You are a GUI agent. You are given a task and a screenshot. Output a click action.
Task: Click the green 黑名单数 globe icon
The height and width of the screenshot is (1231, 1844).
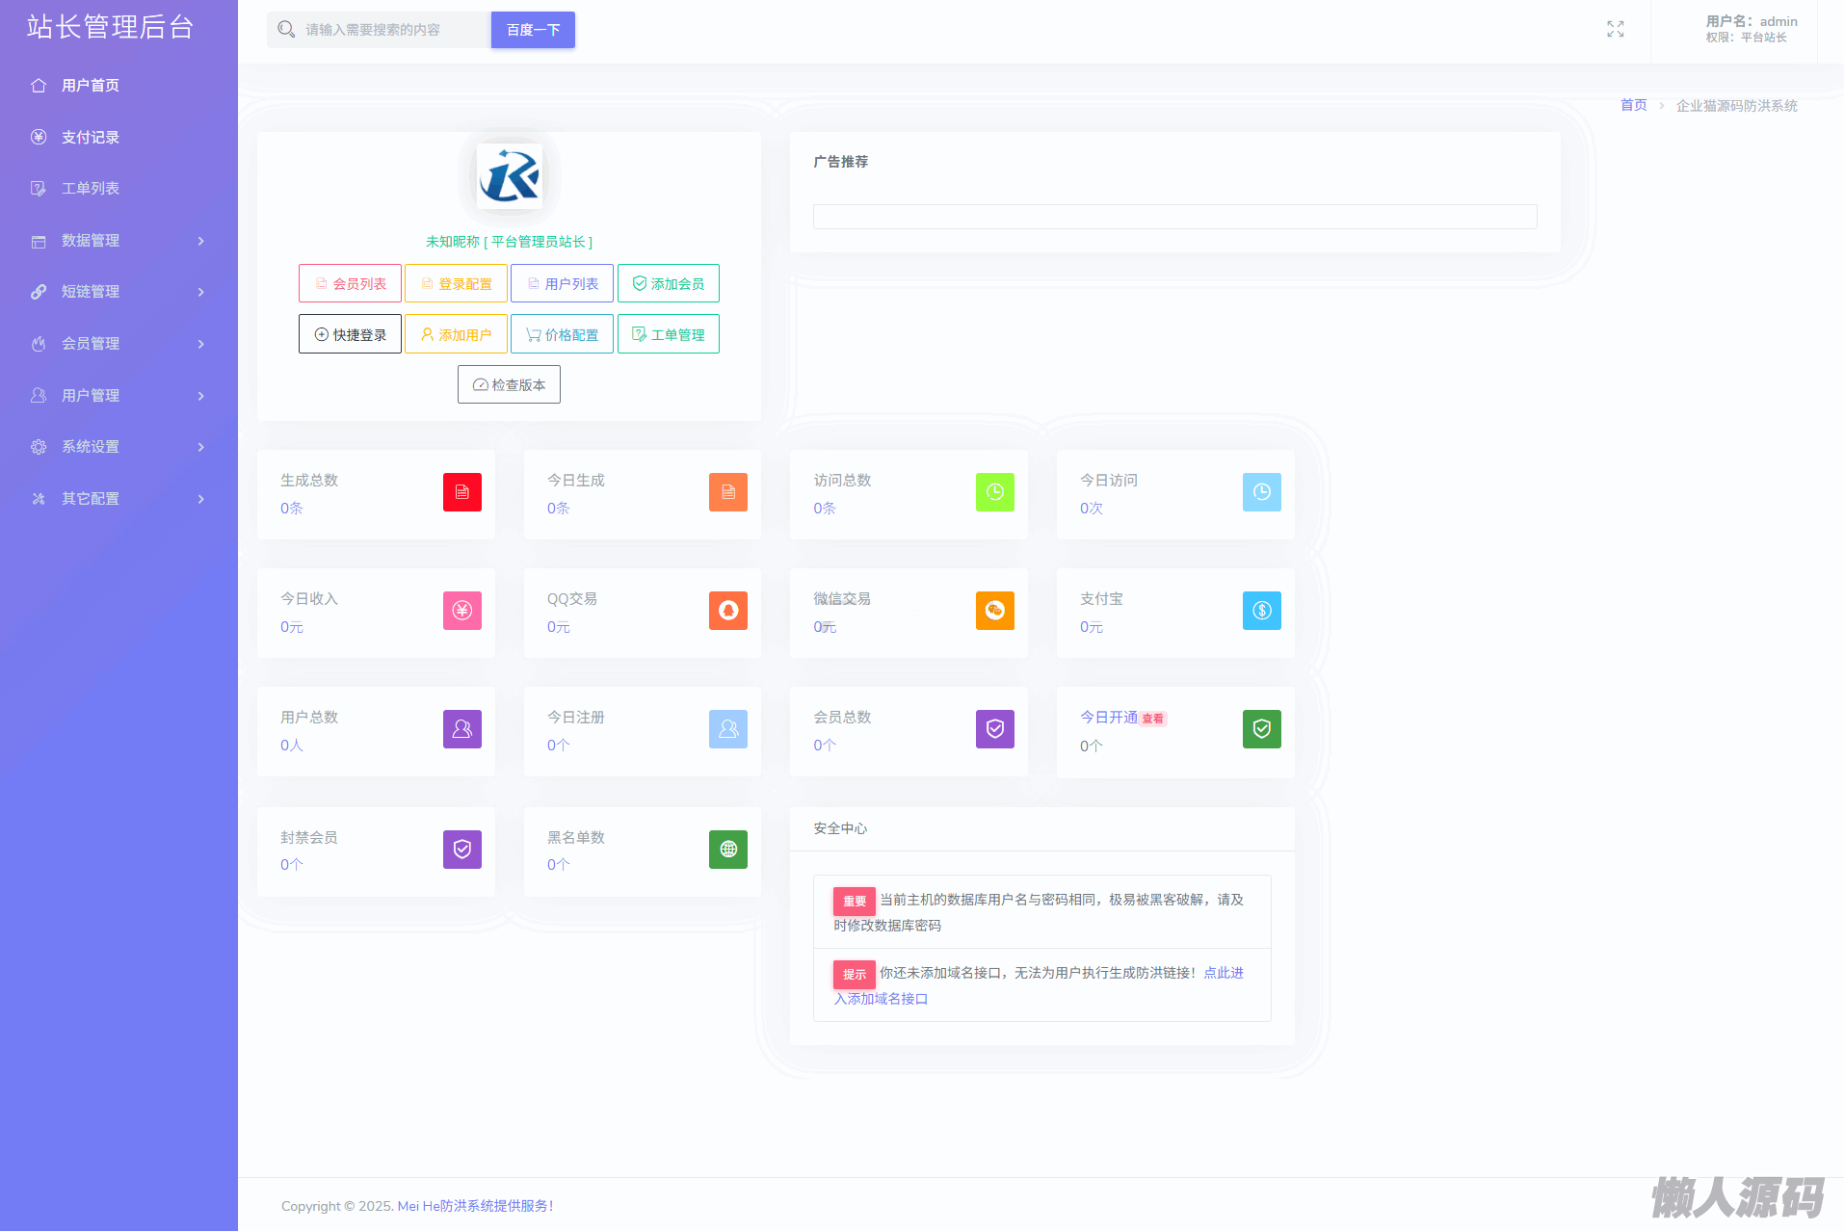pyautogui.click(x=728, y=850)
